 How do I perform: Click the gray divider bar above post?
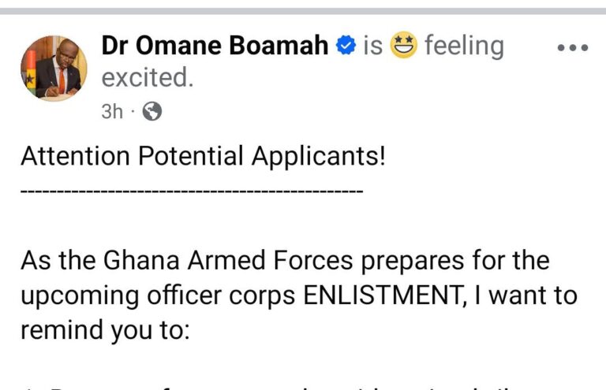[303, 11]
